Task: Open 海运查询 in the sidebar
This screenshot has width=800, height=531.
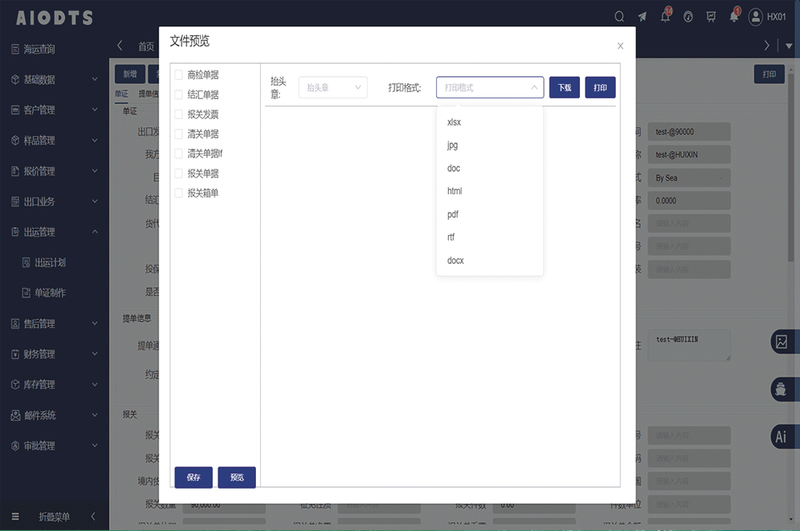Action: tap(54, 50)
